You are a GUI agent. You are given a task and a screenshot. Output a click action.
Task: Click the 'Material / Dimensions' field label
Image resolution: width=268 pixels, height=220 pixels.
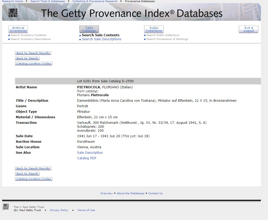36,117
